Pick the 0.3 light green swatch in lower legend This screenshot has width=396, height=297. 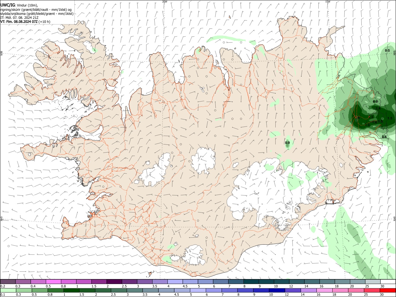tap(24, 290)
